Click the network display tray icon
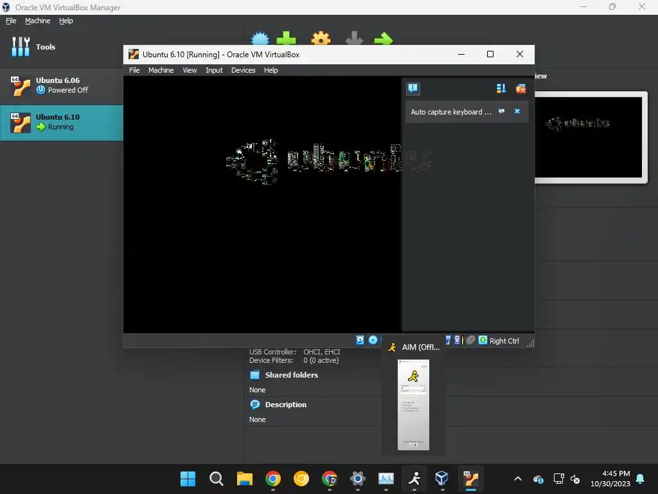Image resolution: width=658 pixels, height=494 pixels. pos(558,479)
